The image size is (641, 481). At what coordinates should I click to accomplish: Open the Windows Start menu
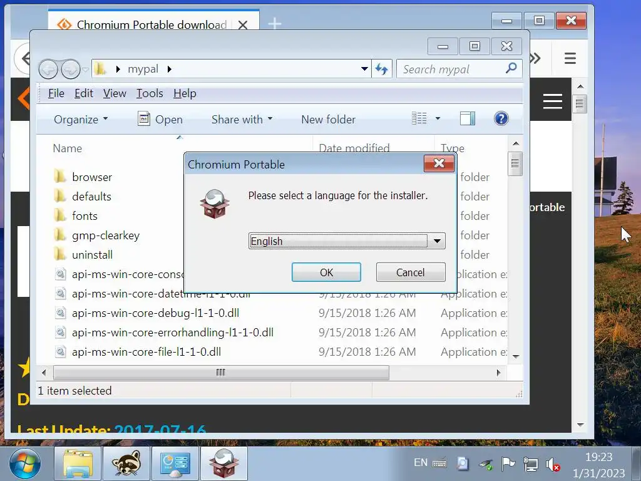25,464
